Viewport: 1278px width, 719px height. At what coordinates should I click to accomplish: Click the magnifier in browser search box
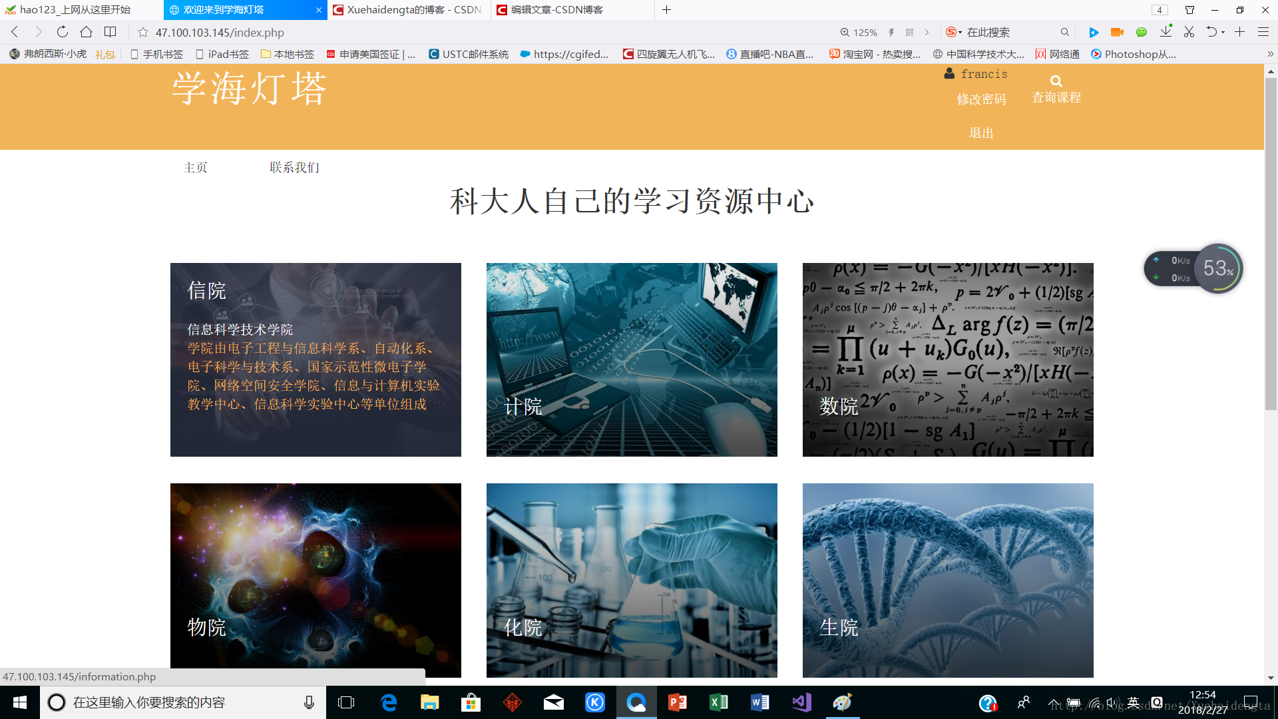pos(1065,32)
